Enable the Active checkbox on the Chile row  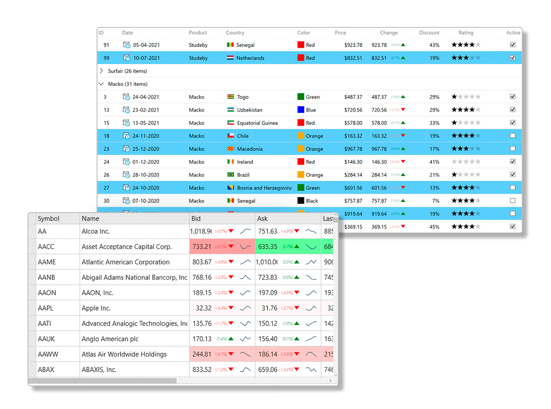click(513, 135)
